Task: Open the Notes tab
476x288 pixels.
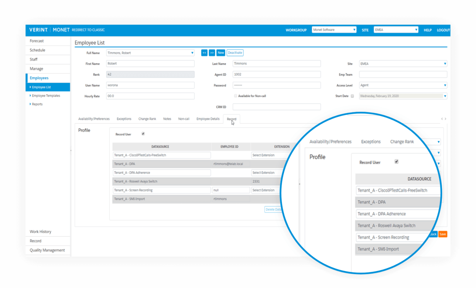Action: click(167, 118)
